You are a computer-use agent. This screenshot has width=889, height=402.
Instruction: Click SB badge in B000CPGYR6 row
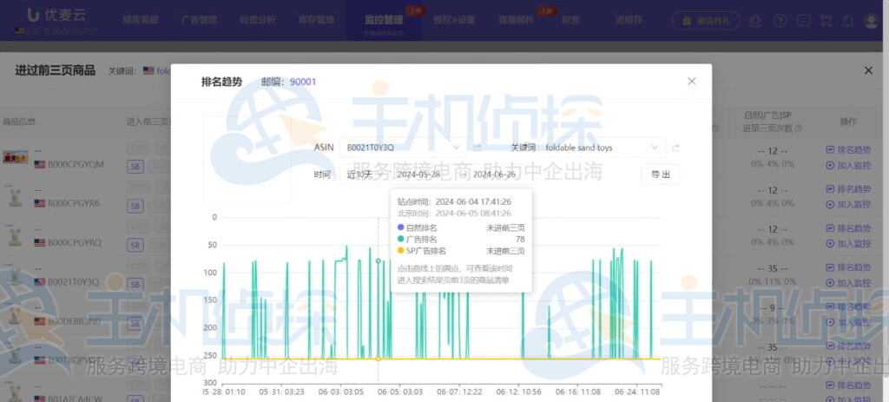tap(135, 206)
